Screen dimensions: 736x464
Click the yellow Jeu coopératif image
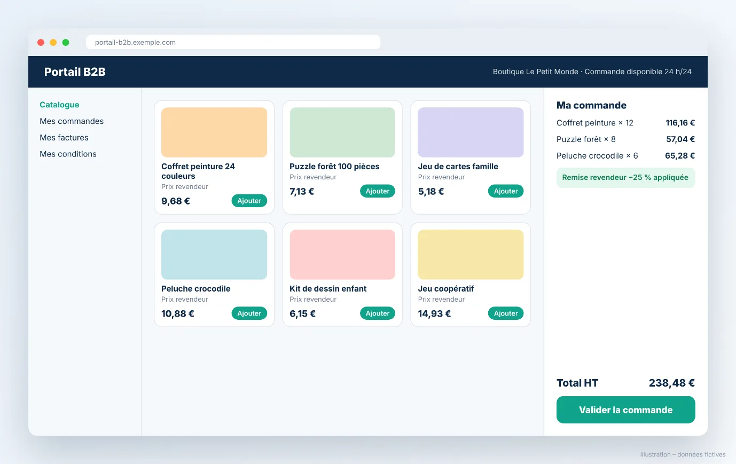click(x=471, y=255)
